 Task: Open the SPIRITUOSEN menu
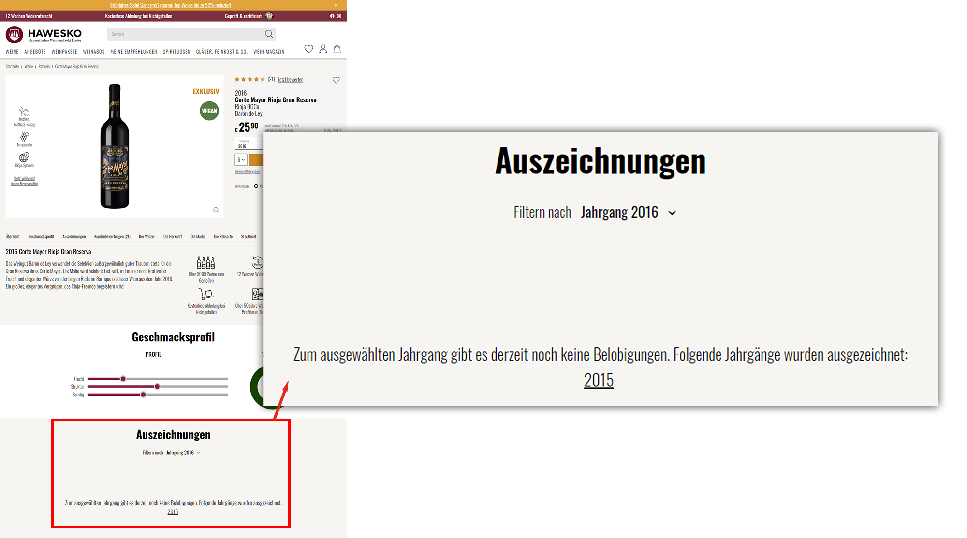pyautogui.click(x=176, y=52)
